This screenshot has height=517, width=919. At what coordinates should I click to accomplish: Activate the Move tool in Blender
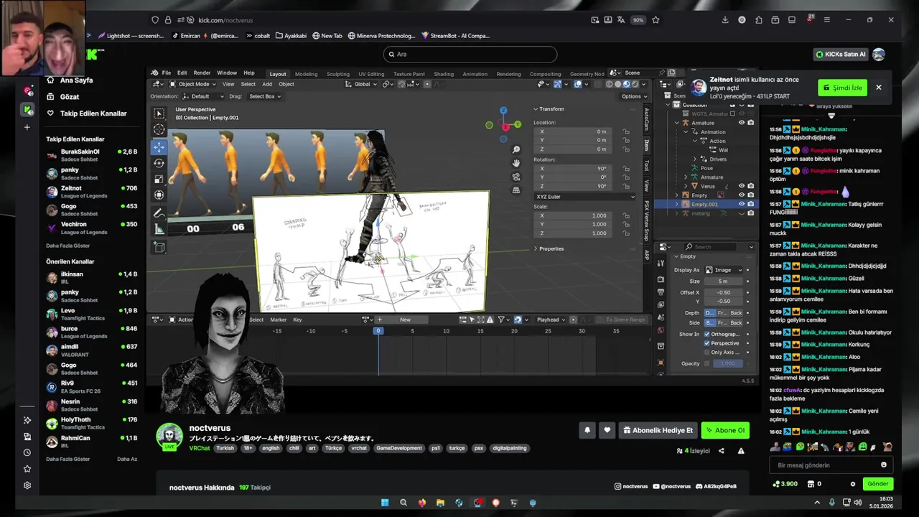pos(159,146)
